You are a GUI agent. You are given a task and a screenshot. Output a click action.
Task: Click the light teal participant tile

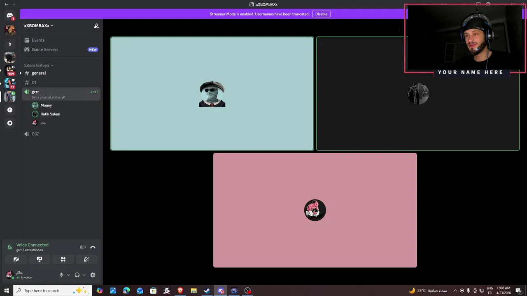pyautogui.click(x=212, y=94)
